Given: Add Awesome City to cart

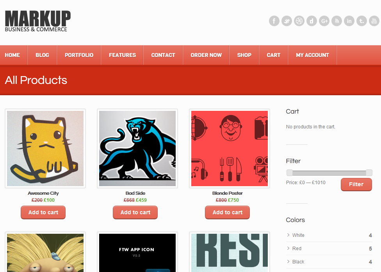Looking at the screenshot, I should pyautogui.click(x=43, y=213).
